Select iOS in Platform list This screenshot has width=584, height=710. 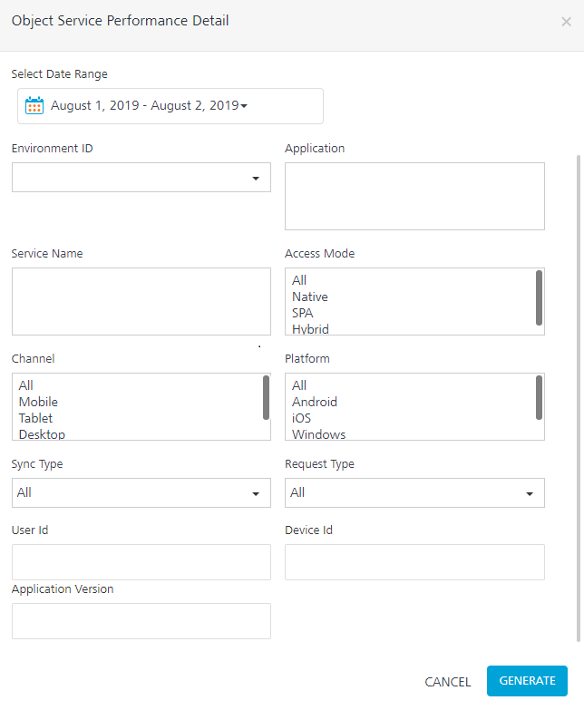click(301, 418)
